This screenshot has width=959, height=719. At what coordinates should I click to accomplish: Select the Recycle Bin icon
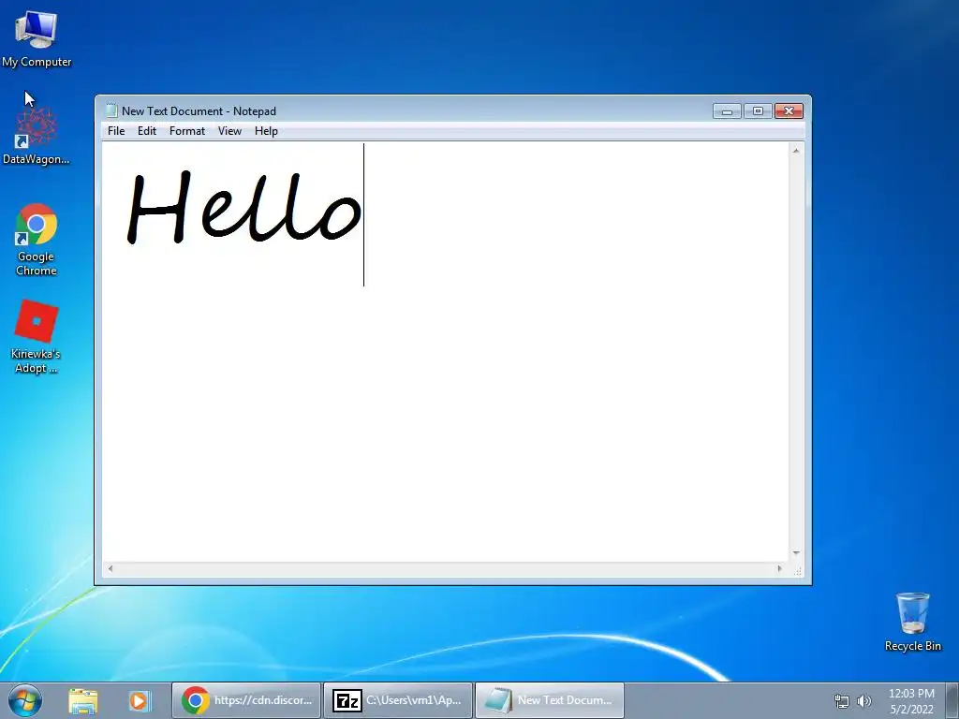click(x=912, y=622)
